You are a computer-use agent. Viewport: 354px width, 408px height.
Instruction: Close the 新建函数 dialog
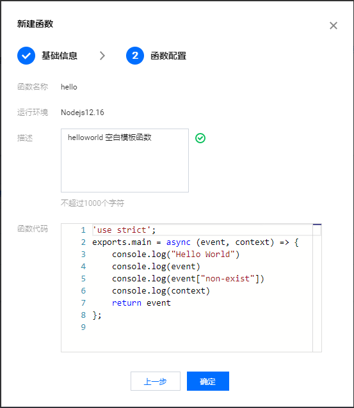point(333,26)
